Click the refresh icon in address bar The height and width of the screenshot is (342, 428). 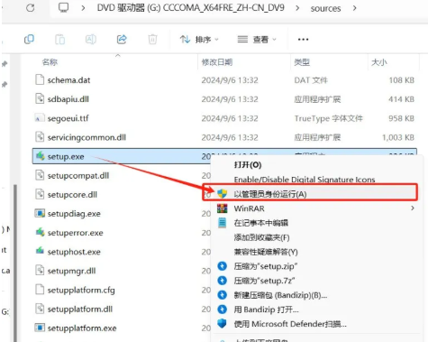coord(30,7)
